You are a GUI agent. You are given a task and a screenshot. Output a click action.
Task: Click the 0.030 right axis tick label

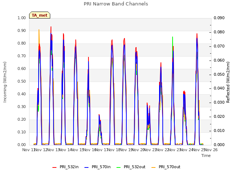point(219,102)
